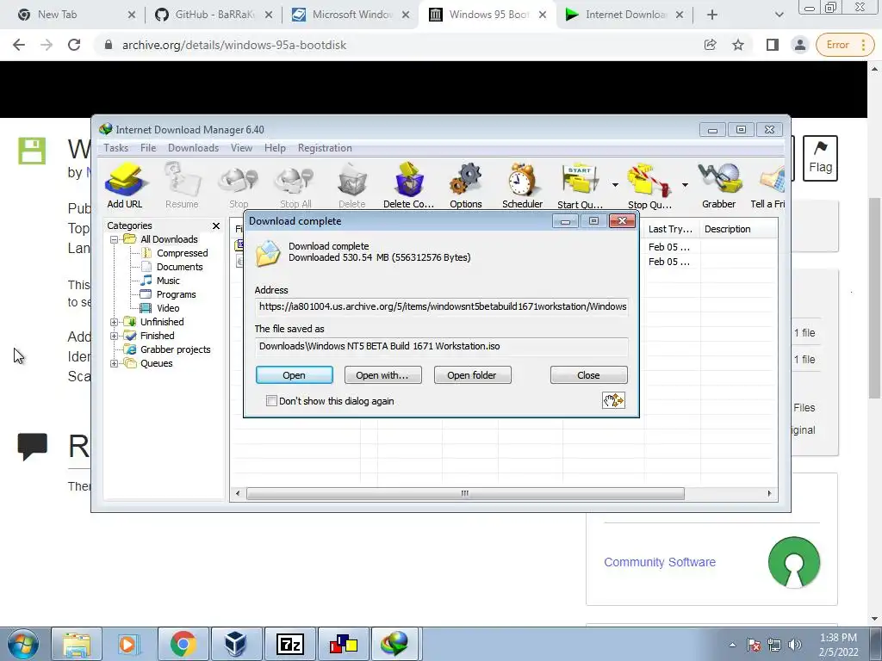882x661 pixels.
Task: Open 7-Zip from the taskbar
Action: [x=290, y=644]
